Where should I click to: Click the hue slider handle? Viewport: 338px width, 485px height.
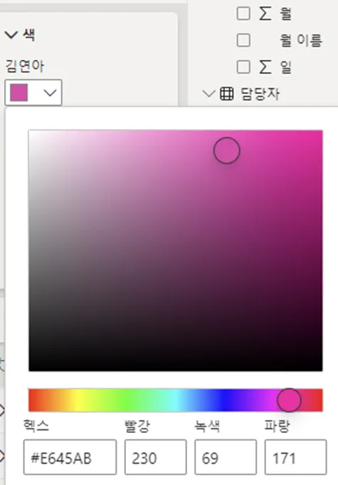click(289, 400)
